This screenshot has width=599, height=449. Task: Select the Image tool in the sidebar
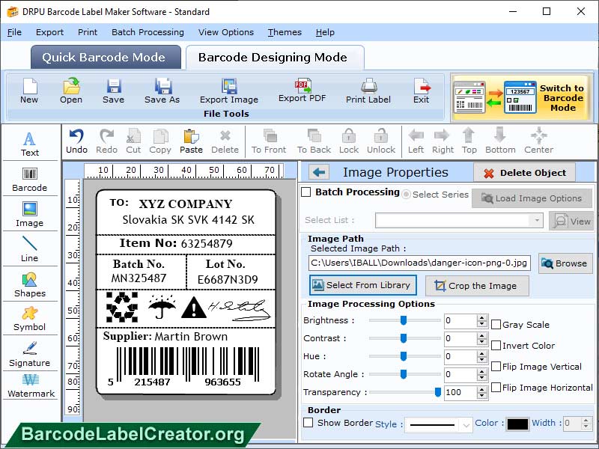(30, 212)
